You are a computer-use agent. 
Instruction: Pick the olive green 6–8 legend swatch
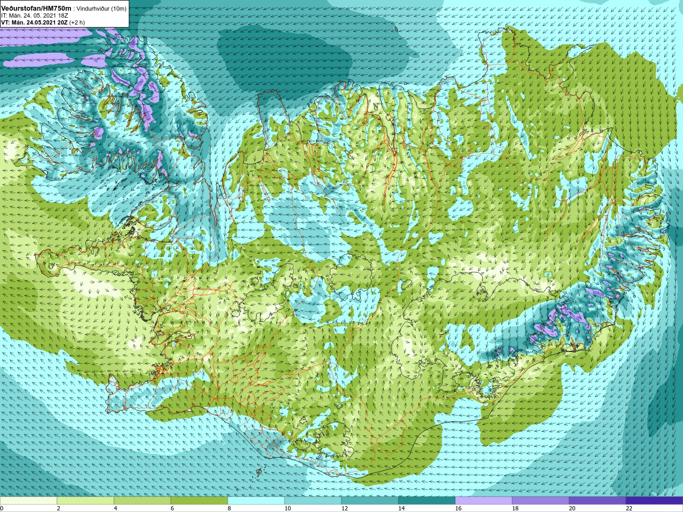click(199, 501)
